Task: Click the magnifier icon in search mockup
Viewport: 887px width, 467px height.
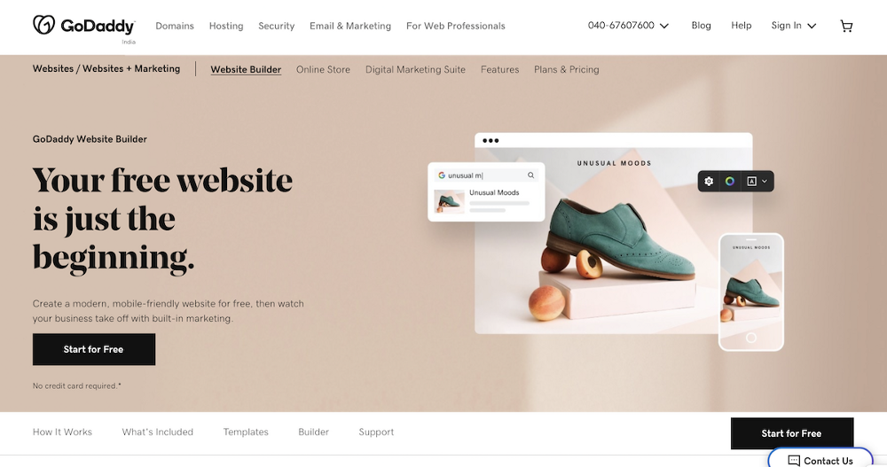Action: click(x=530, y=175)
